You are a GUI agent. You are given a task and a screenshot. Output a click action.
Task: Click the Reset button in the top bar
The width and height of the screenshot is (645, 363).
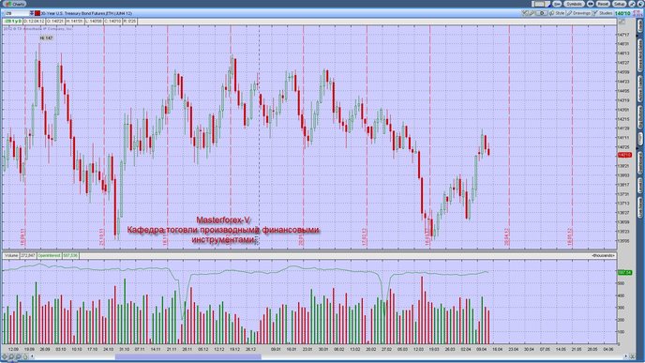tap(603, 4)
